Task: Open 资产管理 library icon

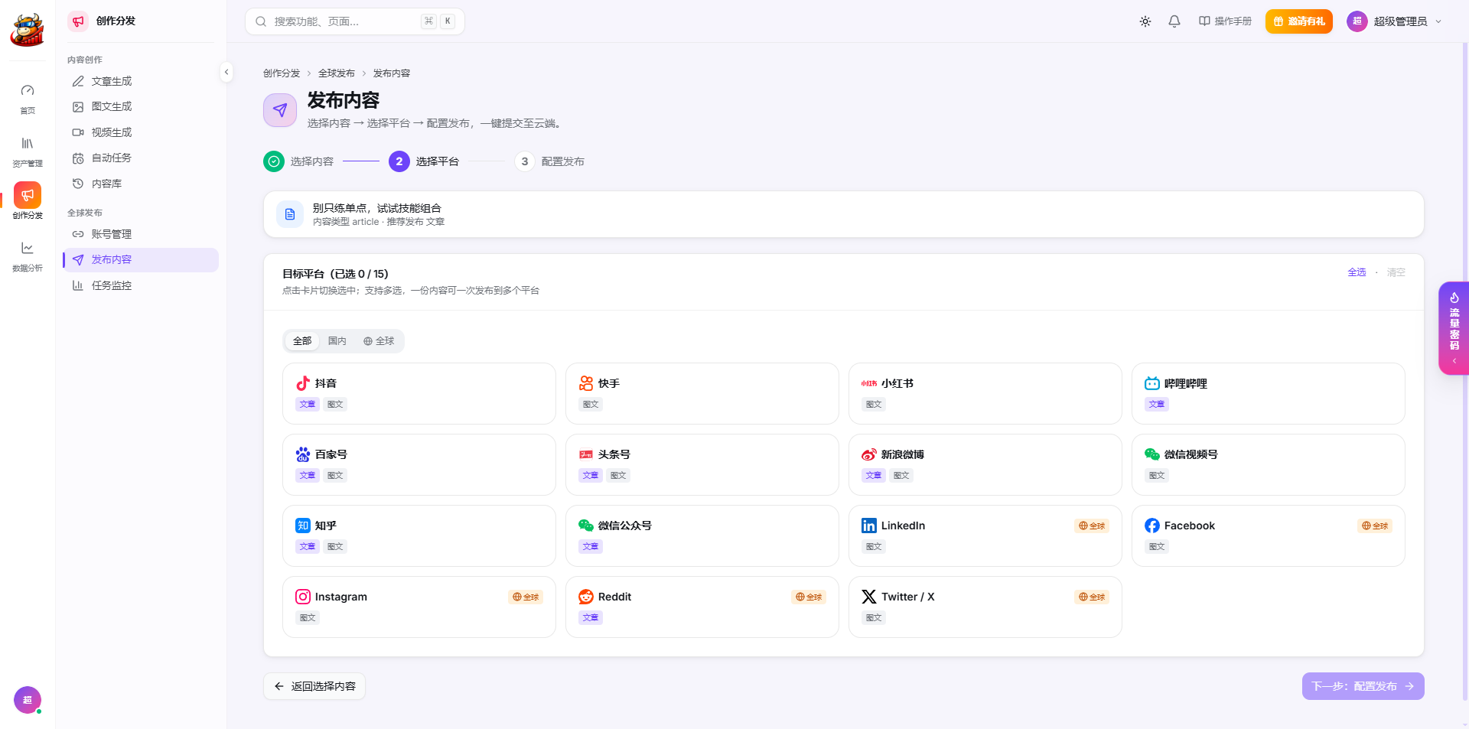Action: pos(28,151)
